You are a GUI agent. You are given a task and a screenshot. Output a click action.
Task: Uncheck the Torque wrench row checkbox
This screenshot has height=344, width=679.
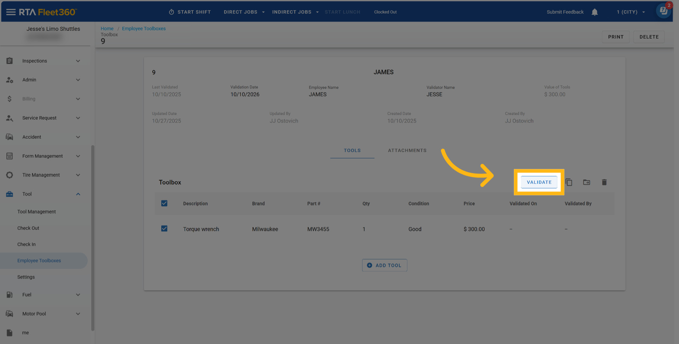pos(164,229)
